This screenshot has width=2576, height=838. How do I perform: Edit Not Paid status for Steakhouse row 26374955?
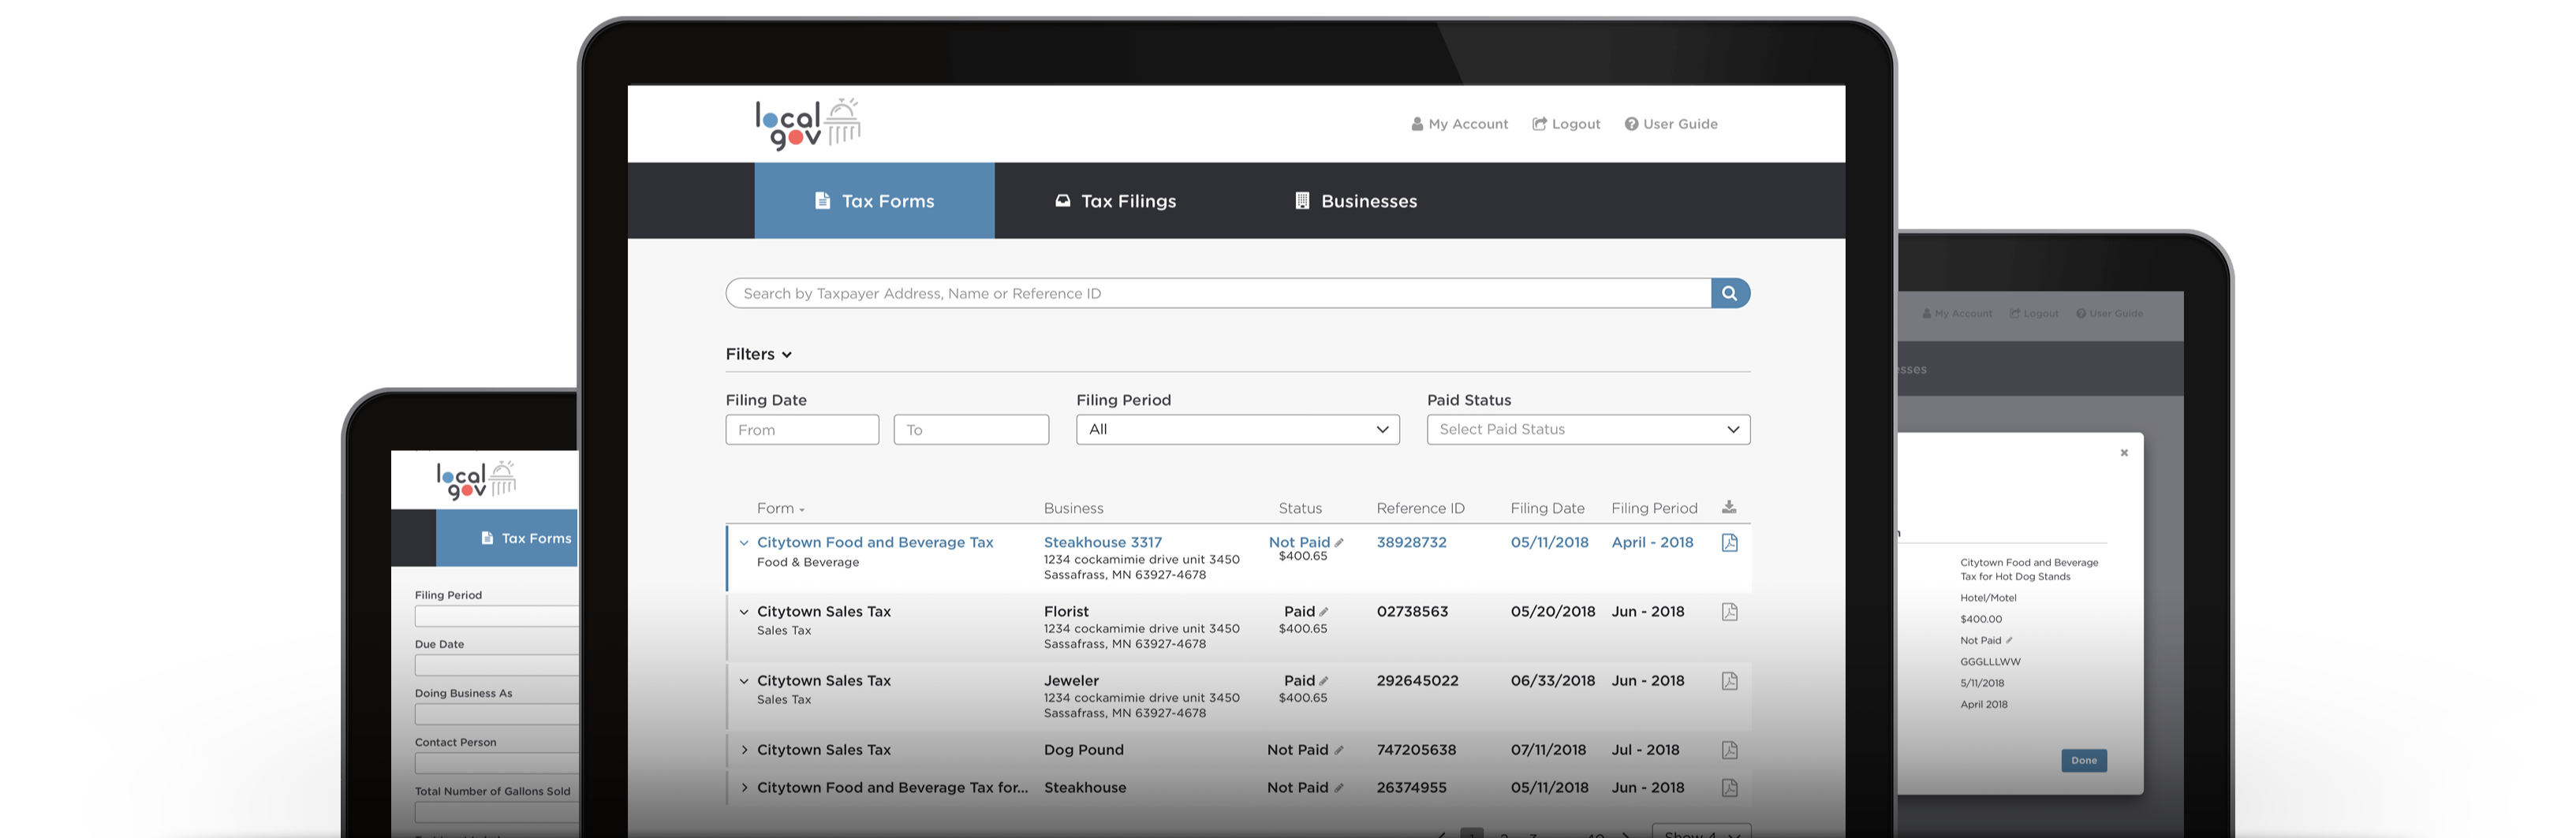click(x=1339, y=788)
